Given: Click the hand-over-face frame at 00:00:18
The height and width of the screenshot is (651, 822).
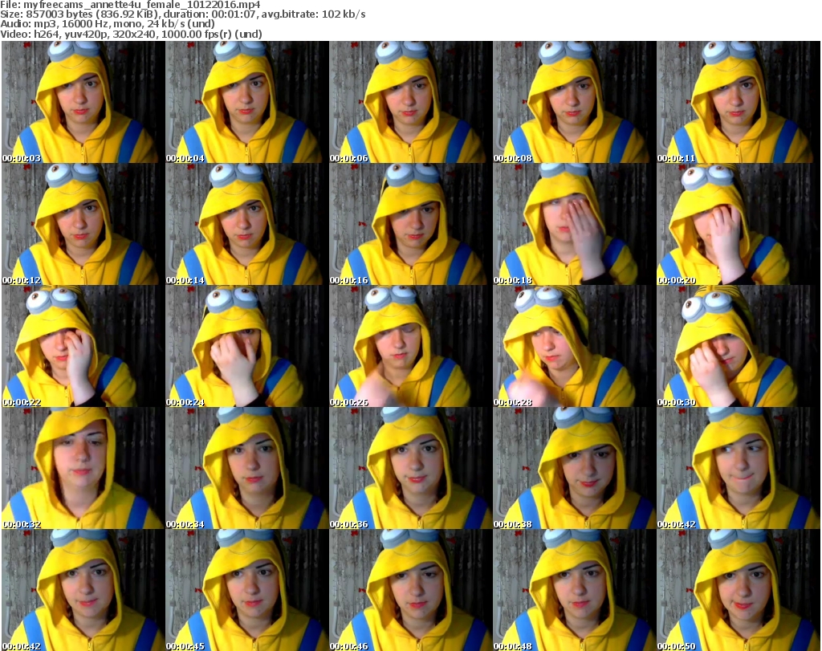Looking at the screenshot, I should [574, 224].
